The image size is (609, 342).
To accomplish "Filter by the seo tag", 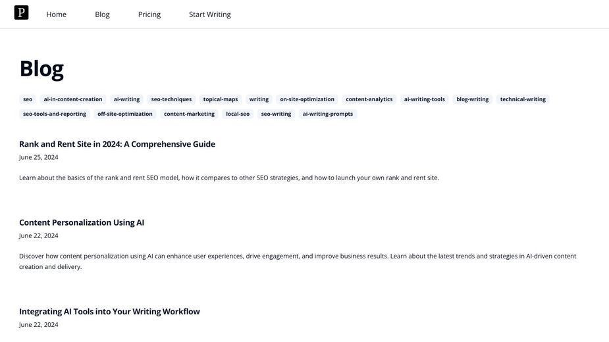I will pyautogui.click(x=28, y=99).
